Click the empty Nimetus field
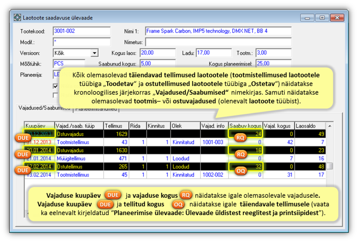358x242 pixels. tap(218, 42)
